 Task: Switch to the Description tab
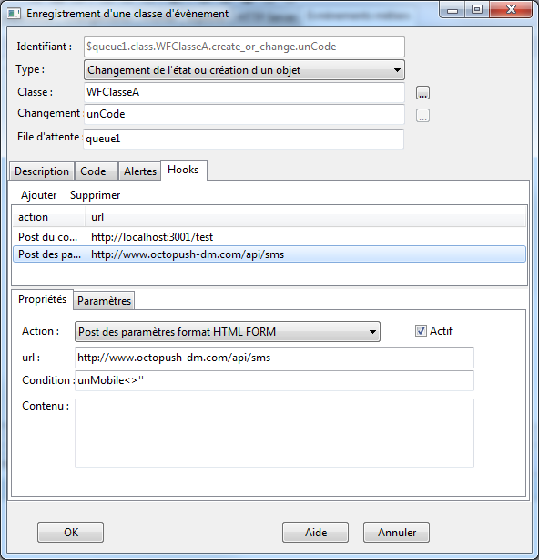pos(42,171)
